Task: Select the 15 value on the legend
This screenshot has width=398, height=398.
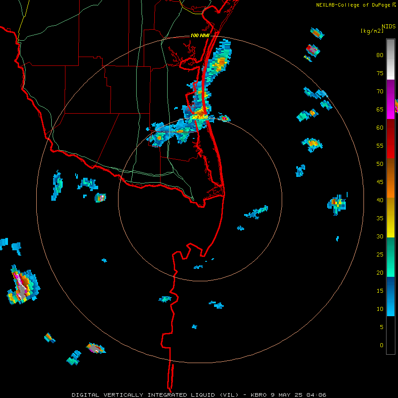Action: (x=380, y=291)
